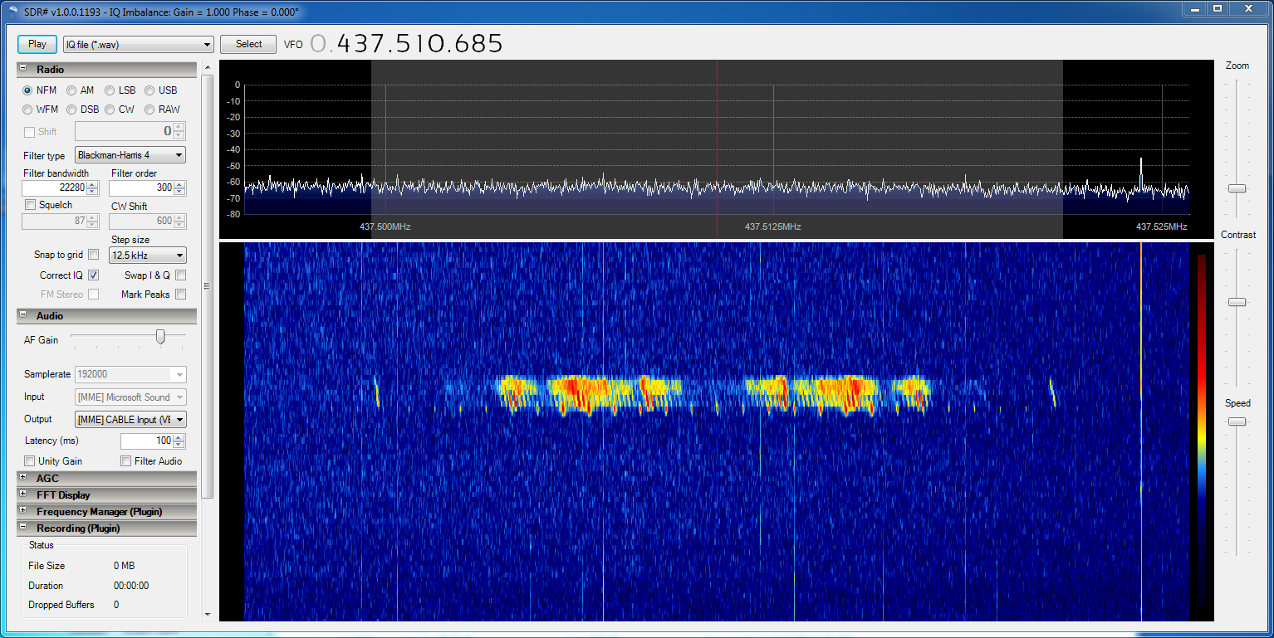The height and width of the screenshot is (638, 1274).
Task: Click the Filter order input field
Action: [x=141, y=188]
